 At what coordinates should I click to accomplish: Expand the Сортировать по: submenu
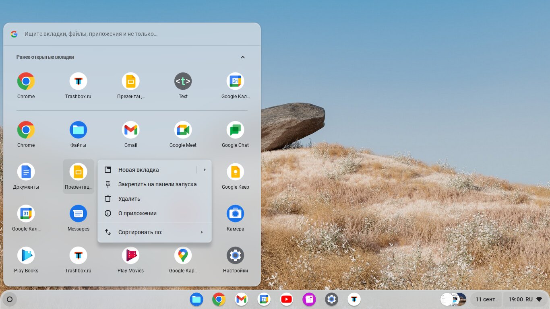click(155, 232)
